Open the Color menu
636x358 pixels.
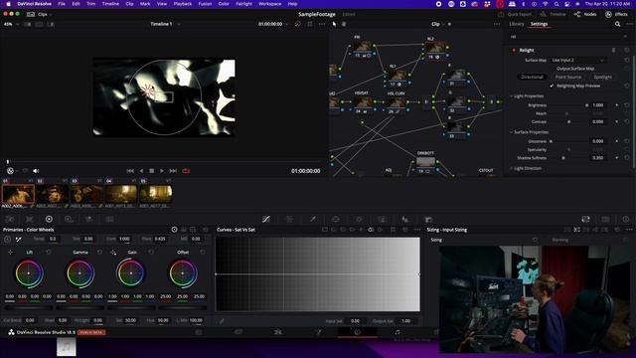[x=224, y=4]
